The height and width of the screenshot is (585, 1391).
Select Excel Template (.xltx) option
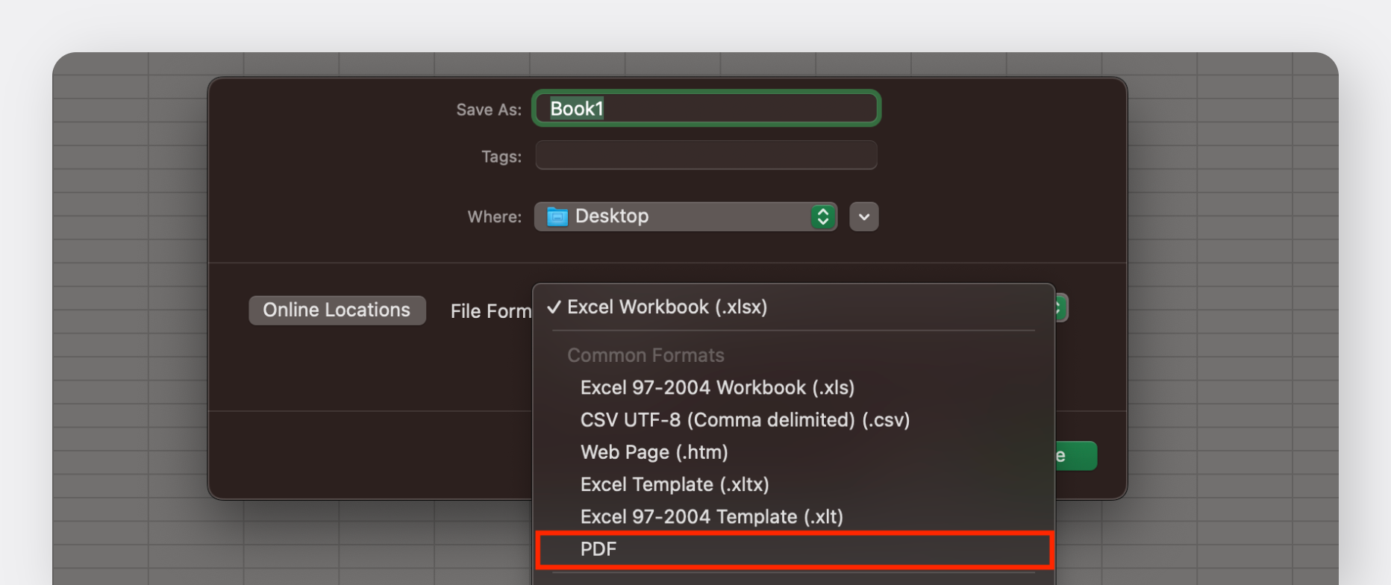coord(675,485)
